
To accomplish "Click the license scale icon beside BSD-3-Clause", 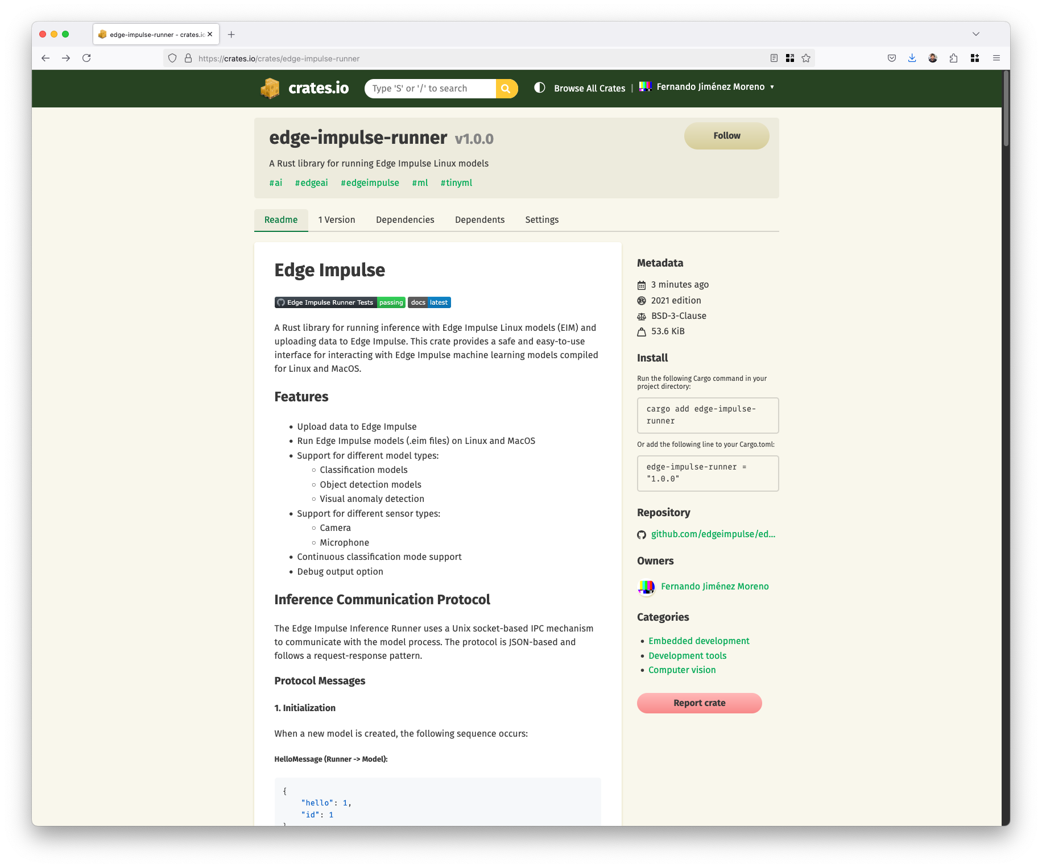I will coord(642,316).
